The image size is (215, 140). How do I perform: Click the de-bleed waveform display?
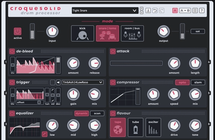point(36,65)
